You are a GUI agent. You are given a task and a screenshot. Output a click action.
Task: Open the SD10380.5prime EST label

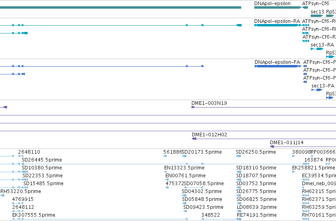42,168
